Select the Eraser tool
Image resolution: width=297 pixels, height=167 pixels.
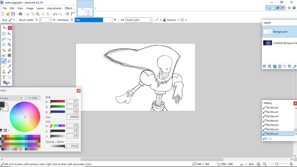click(9, 61)
